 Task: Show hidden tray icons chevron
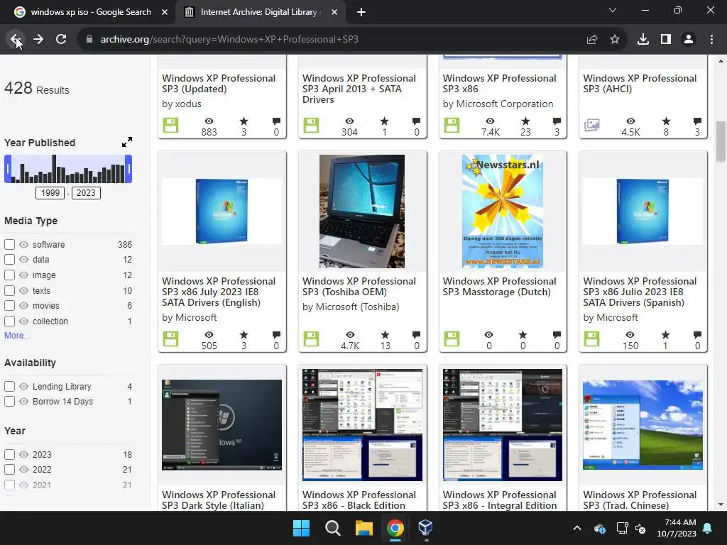coord(577,528)
